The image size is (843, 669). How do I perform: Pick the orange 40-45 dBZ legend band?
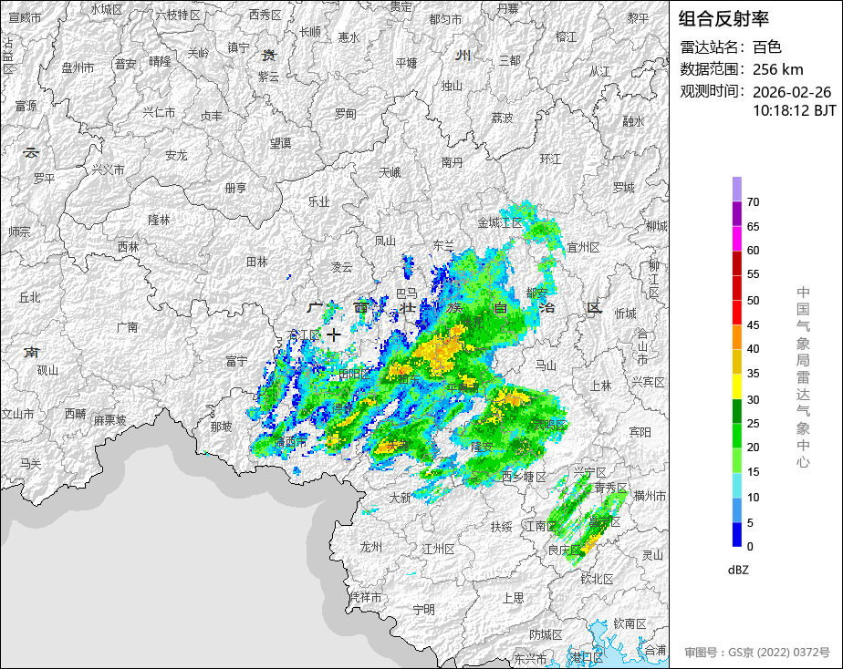(x=736, y=337)
